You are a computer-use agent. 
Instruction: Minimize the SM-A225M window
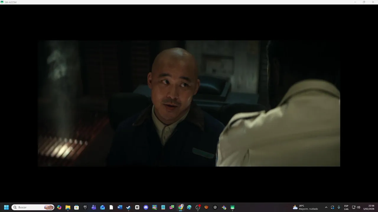pyautogui.click(x=355, y=2)
